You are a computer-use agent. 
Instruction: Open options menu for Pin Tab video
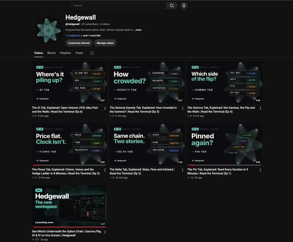[x=260, y=170]
